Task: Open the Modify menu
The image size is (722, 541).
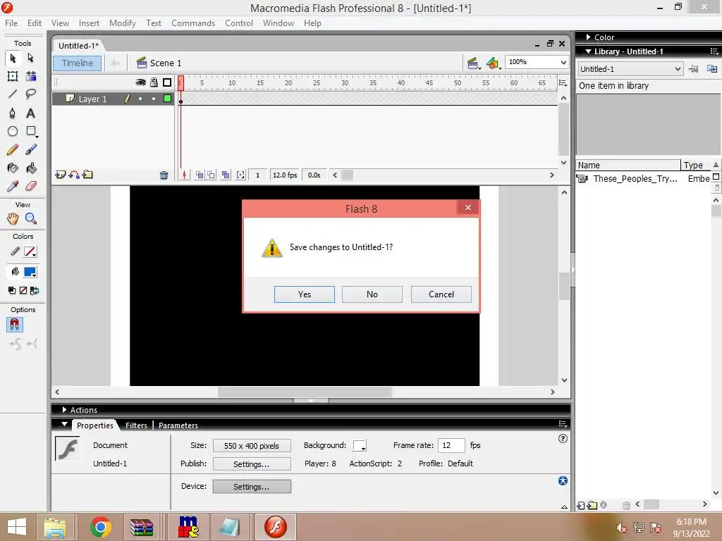Action: coord(123,23)
